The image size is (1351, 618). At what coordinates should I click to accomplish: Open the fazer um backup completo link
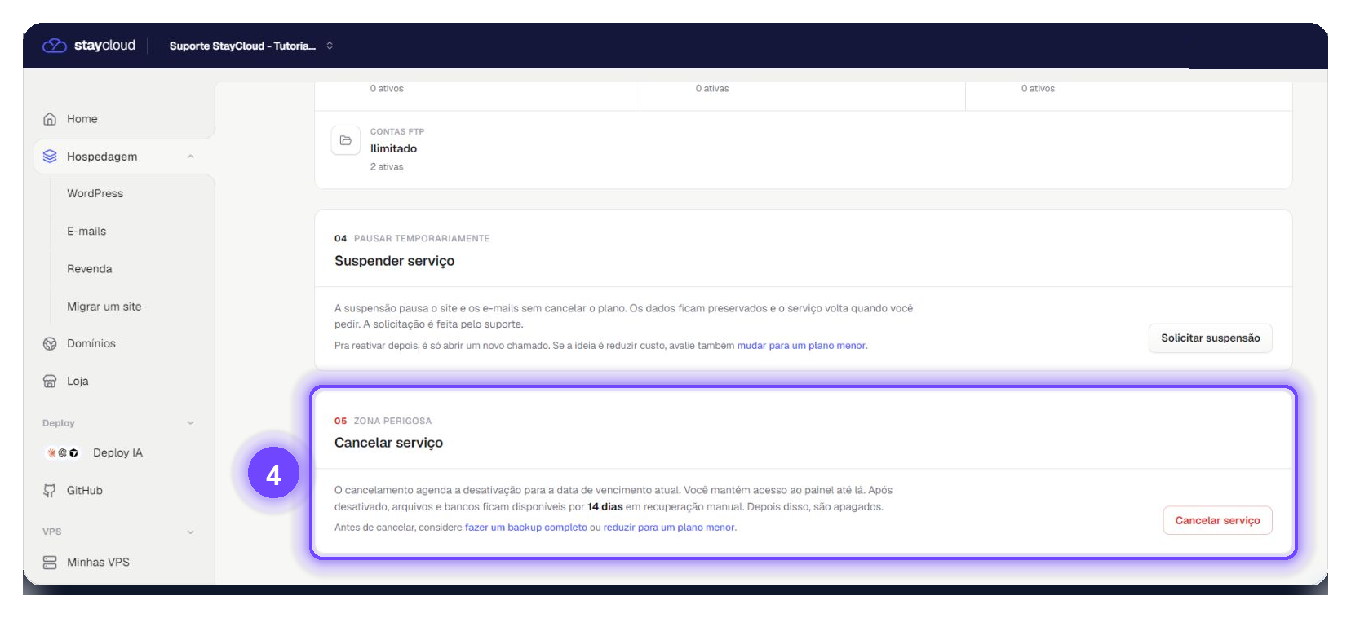point(526,528)
